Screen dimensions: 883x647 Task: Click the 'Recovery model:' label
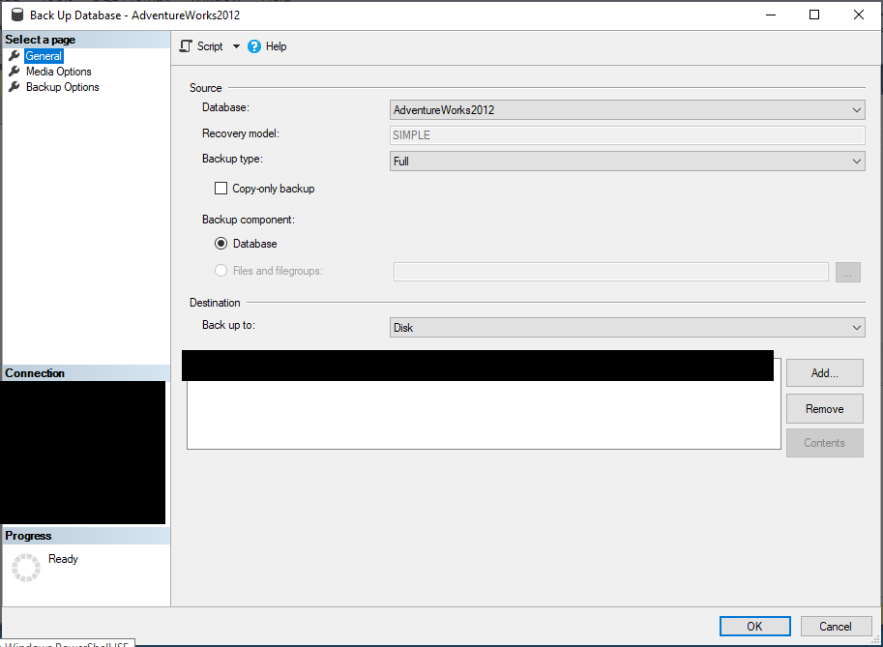point(241,133)
